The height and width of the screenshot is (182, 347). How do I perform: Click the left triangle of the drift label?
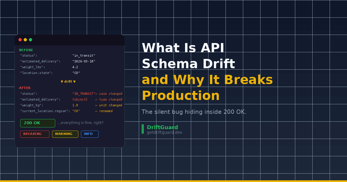click(62, 81)
